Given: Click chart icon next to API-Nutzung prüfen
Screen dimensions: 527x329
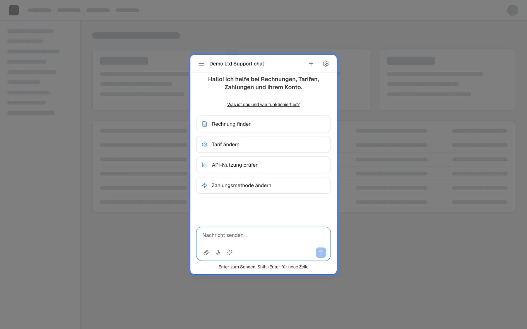Looking at the screenshot, I should click(x=205, y=165).
